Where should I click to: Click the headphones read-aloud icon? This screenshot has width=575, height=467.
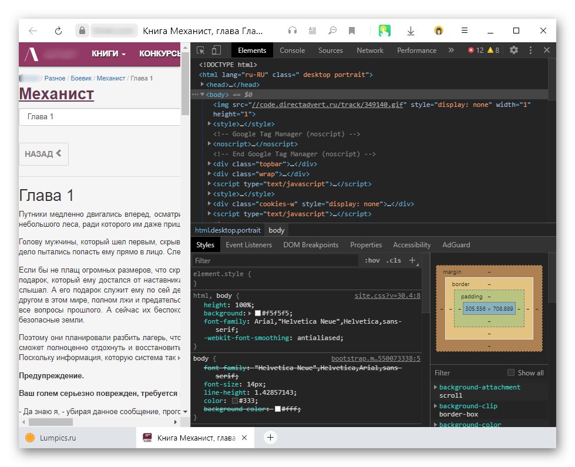292,31
